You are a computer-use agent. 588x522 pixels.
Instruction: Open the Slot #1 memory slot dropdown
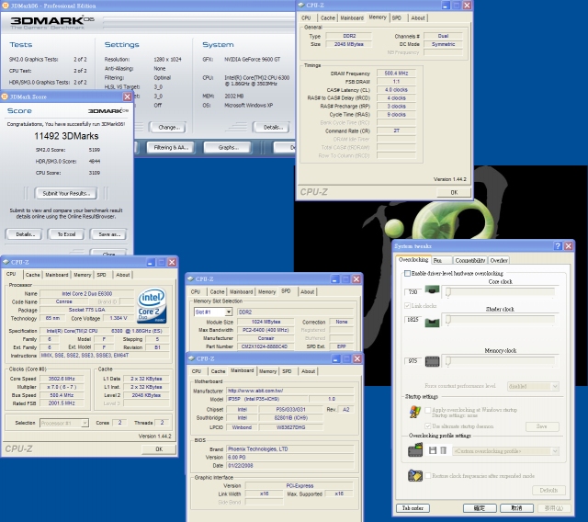(229, 312)
